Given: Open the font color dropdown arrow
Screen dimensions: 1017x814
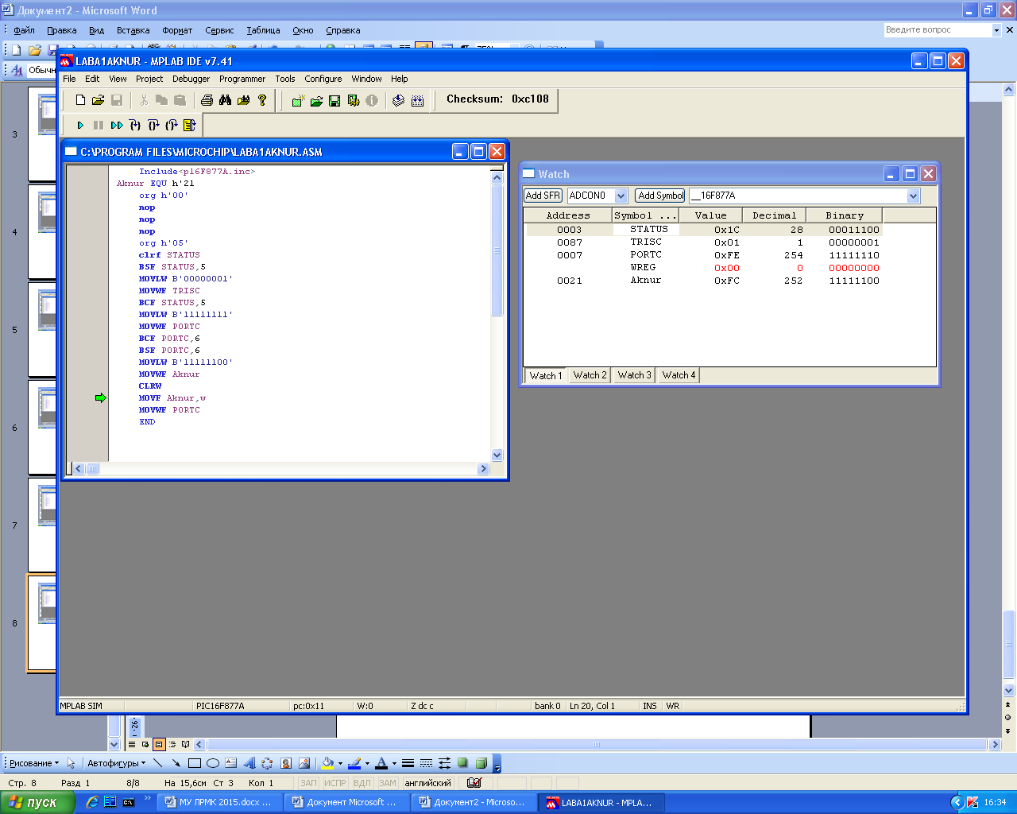Looking at the screenshot, I should pyautogui.click(x=394, y=763).
